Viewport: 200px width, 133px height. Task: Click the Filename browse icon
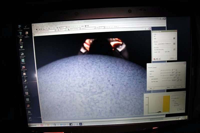pos(174,43)
